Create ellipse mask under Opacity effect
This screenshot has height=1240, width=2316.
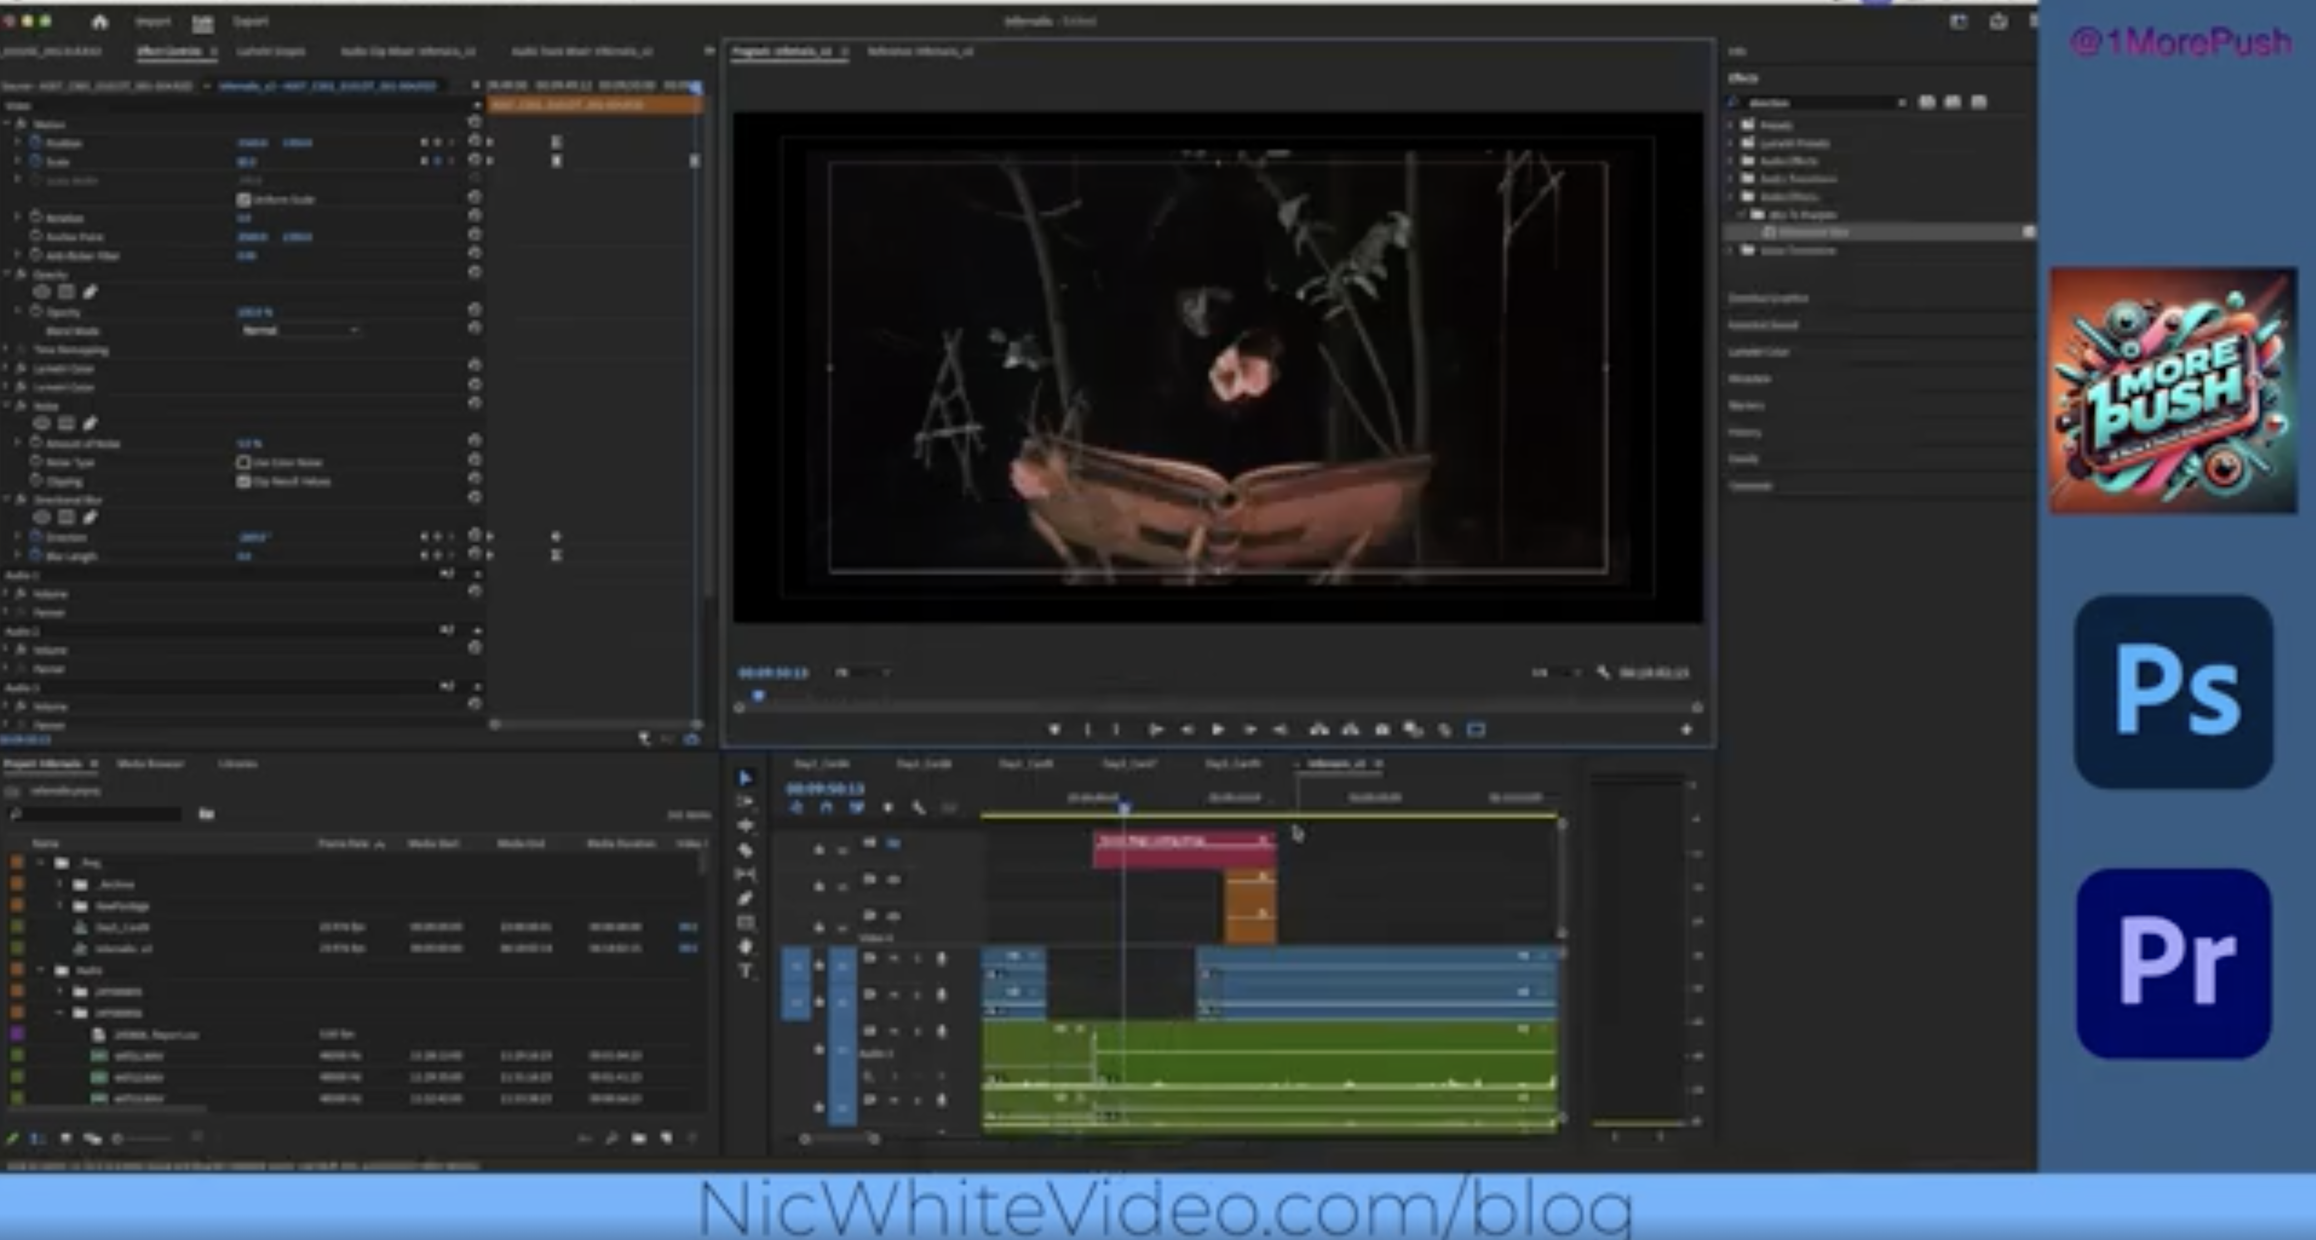[41, 292]
